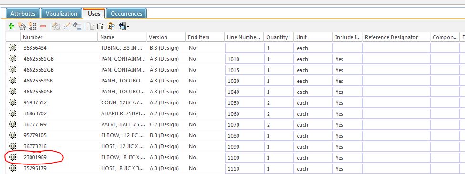Image resolution: width=465 pixels, height=174 pixels.
Task: Click gear icon of part 36773216
Action: [12, 146]
